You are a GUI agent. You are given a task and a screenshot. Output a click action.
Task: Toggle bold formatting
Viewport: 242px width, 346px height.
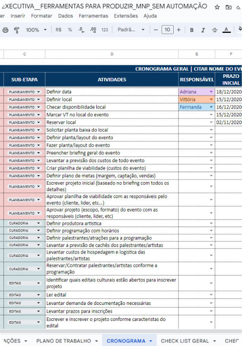(192, 30)
